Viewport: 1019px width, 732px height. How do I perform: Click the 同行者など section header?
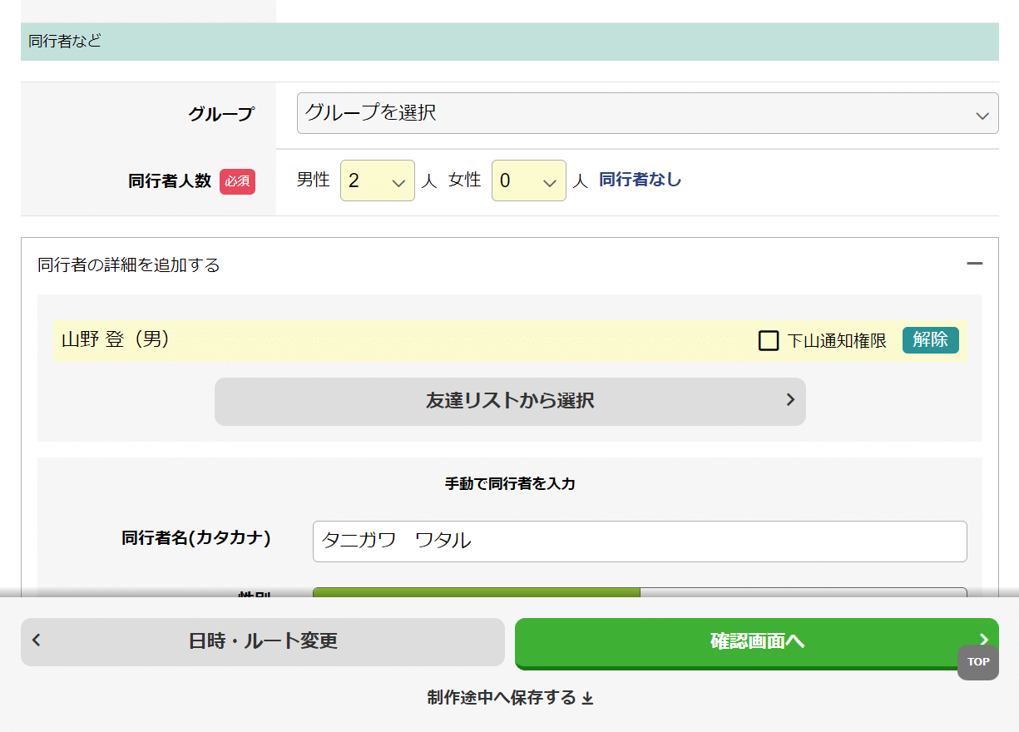(509, 41)
